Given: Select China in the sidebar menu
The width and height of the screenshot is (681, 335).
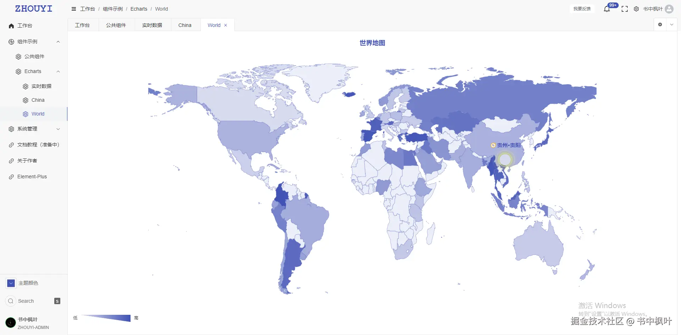Looking at the screenshot, I should pos(34,100).
